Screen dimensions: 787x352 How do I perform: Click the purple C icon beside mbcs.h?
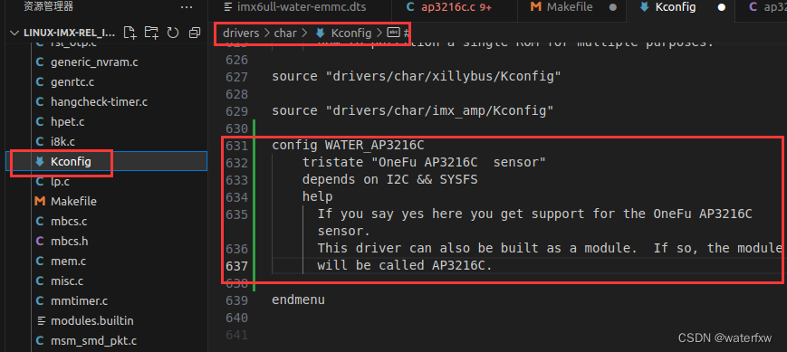coord(40,242)
